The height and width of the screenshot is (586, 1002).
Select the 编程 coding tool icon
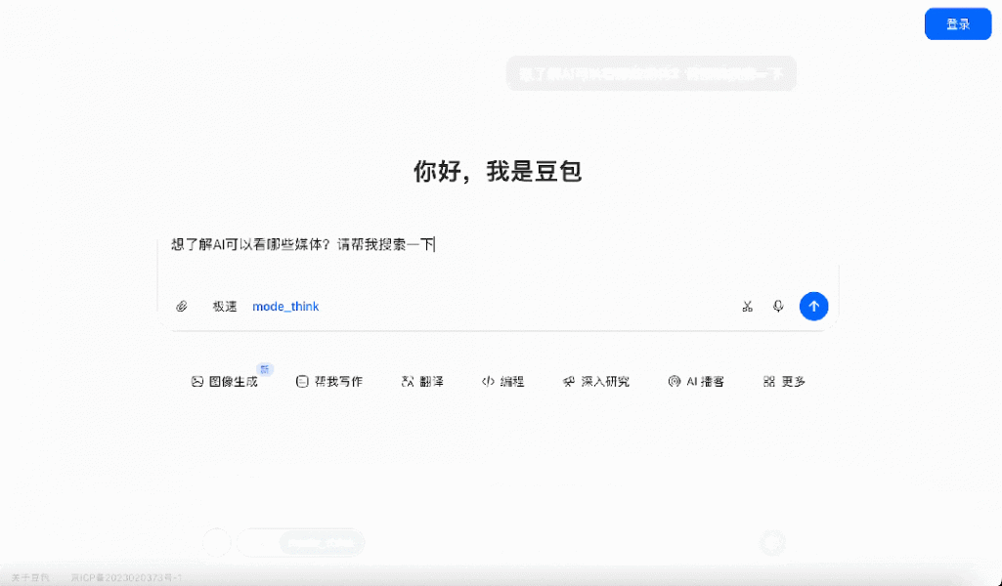pos(503,381)
